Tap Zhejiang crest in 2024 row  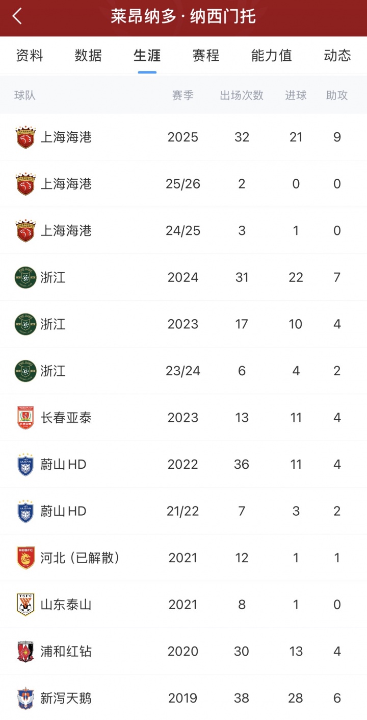tap(25, 278)
